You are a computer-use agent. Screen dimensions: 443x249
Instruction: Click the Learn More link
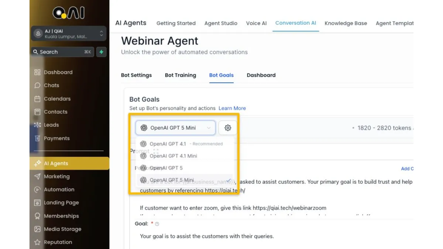click(232, 108)
